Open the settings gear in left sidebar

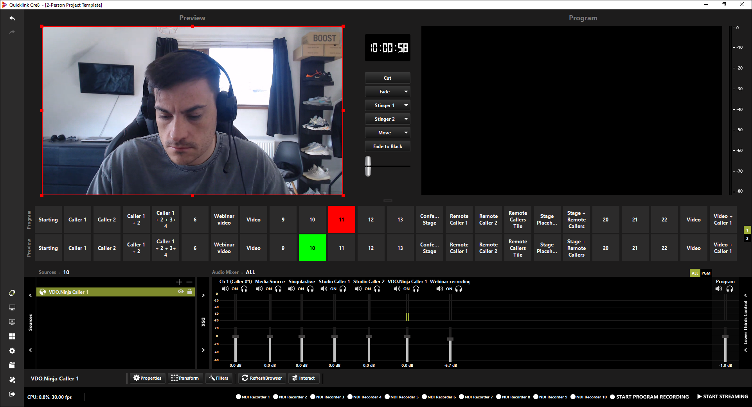pos(12,351)
